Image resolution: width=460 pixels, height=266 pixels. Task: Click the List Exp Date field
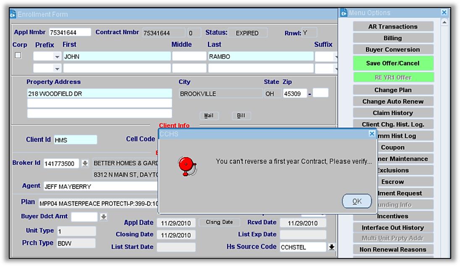[303, 235]
